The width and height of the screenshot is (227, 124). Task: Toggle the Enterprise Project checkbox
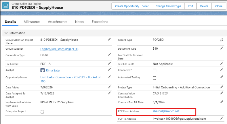coord(42,112)
